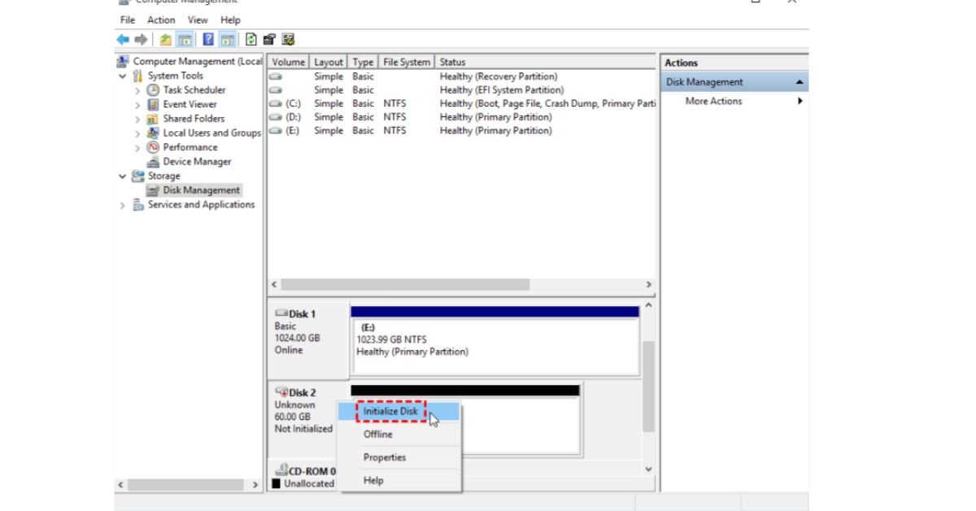Select Disk Management in the tree
The image size is (976, 511).
click(201, 190)
